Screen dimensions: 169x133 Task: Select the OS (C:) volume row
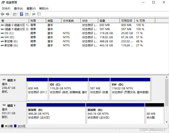[77, 33]
